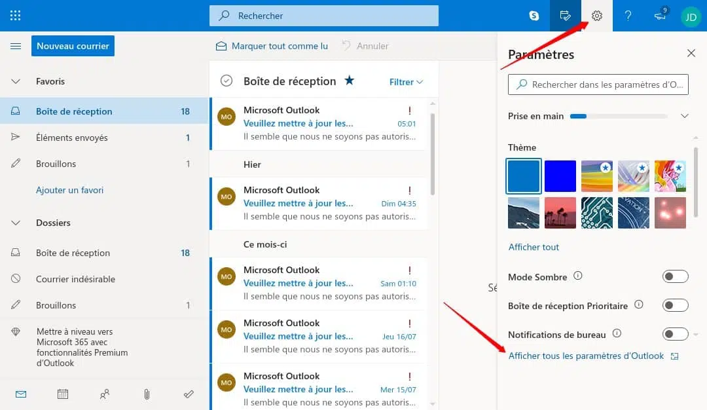Toggle Boîte de réception Prioritaire switch
The width and height of the screenshot is (707, 410).
(675, 305)
